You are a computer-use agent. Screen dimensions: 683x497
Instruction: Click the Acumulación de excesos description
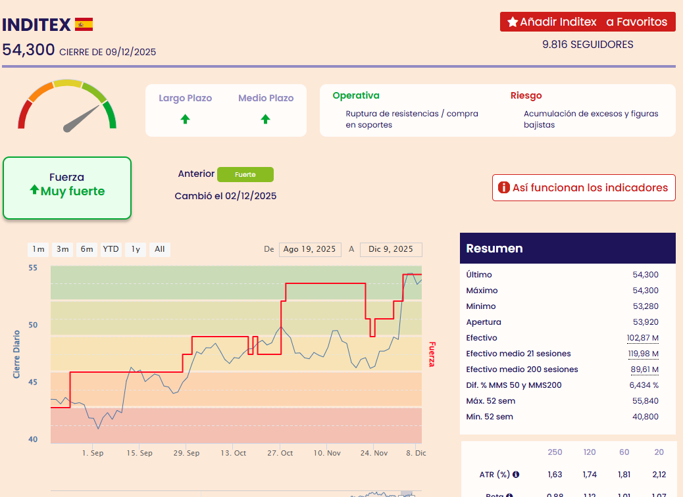pos(591,119)
